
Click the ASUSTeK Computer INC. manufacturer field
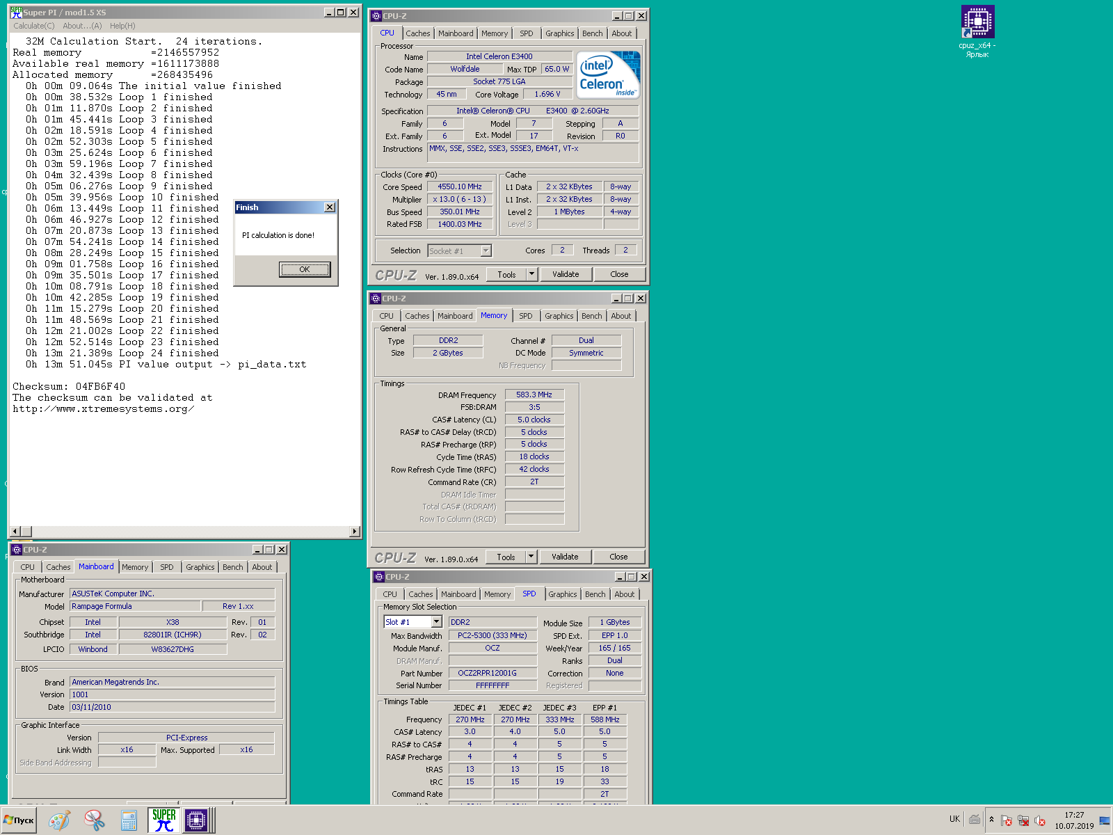click(173, 594)
